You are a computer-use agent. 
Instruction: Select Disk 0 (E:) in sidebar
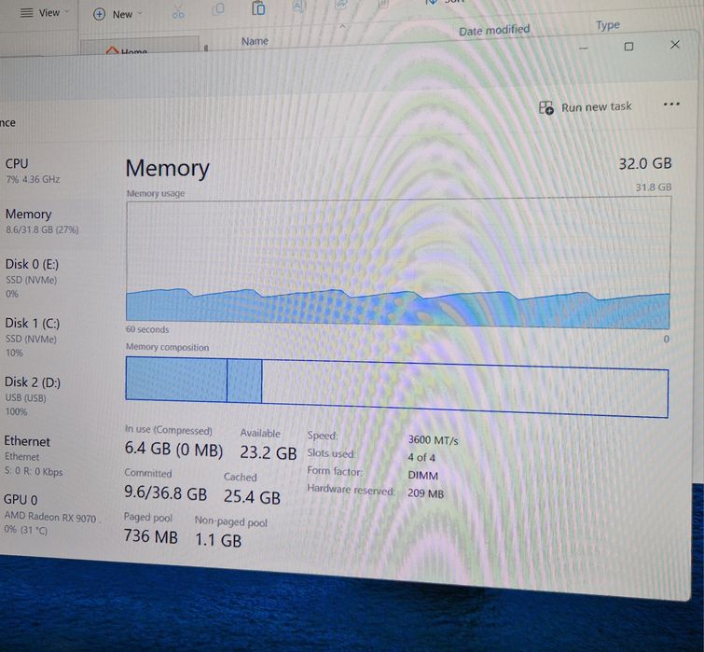tap(49, 278)
